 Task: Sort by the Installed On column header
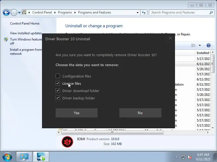(203, 53)
